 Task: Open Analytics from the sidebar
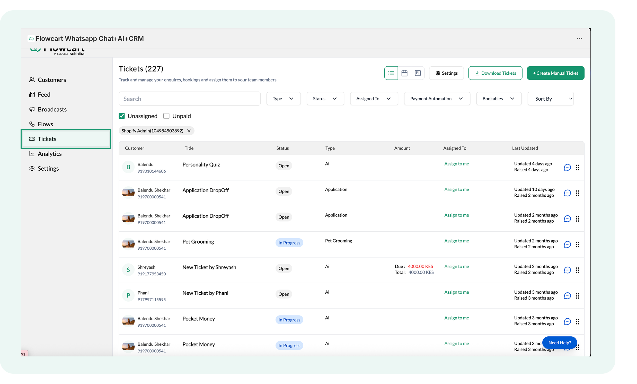pos(50,154)
